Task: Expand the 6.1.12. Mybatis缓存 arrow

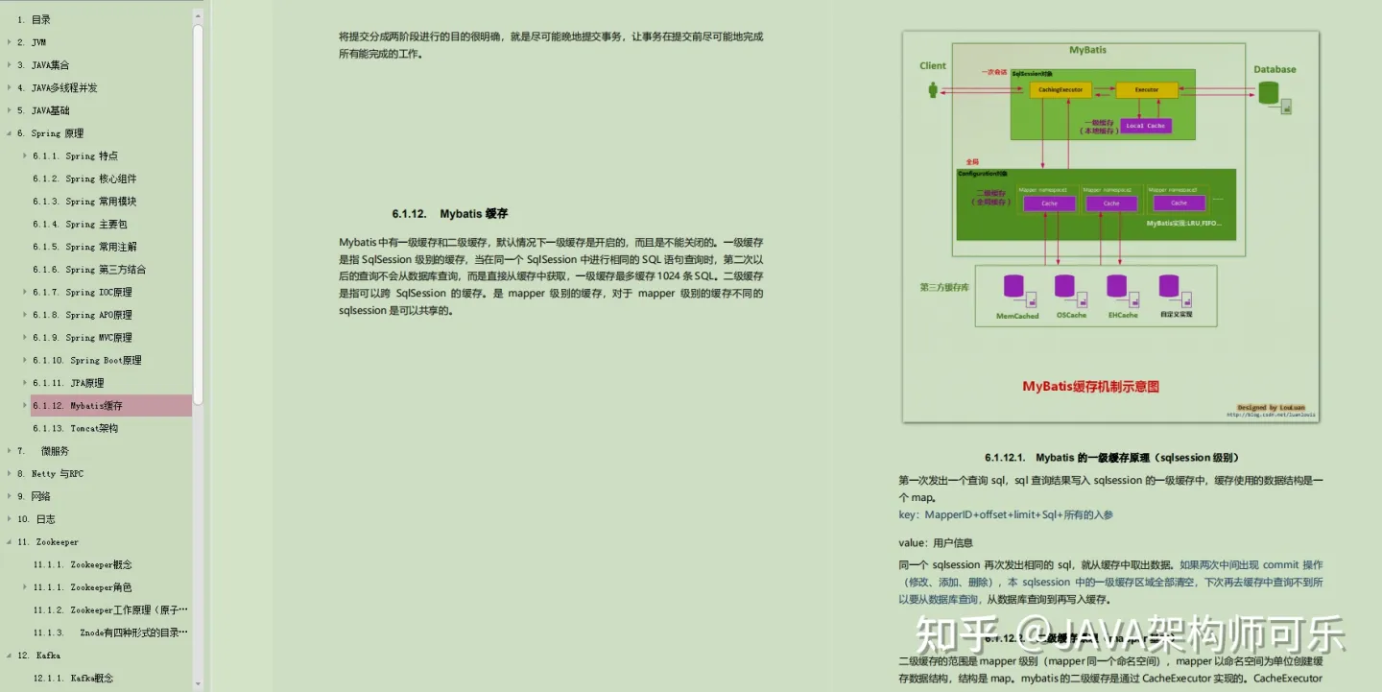Action: tap(25, 405)
